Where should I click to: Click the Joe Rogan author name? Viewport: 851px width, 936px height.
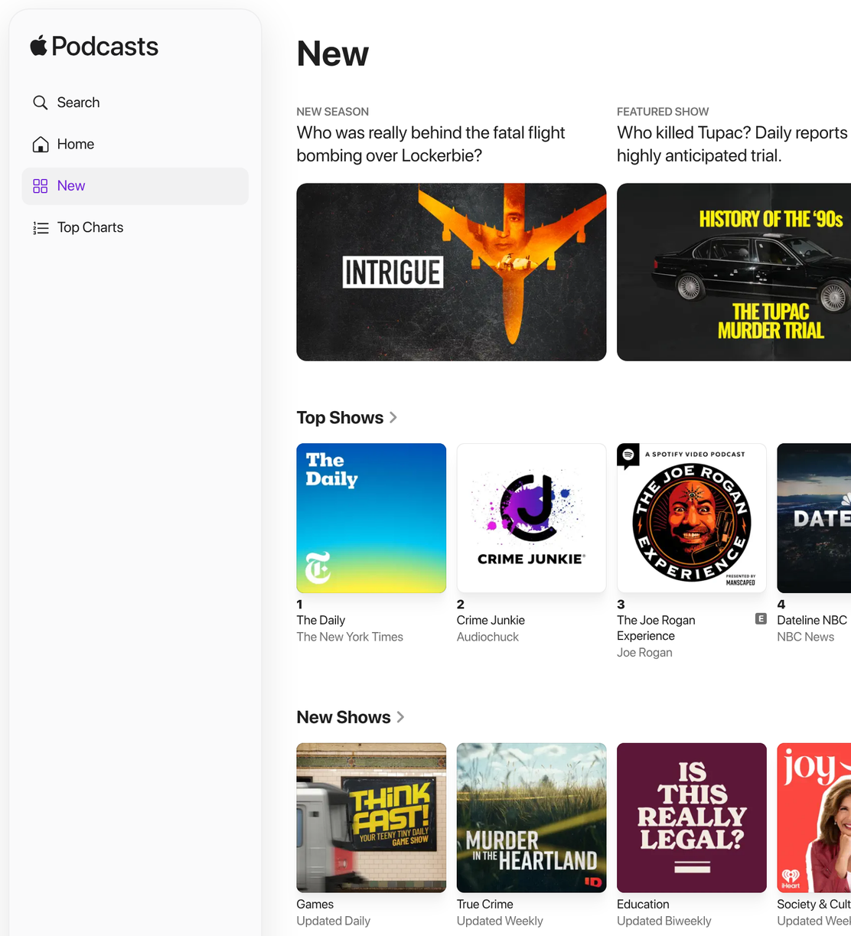[644, 652]
